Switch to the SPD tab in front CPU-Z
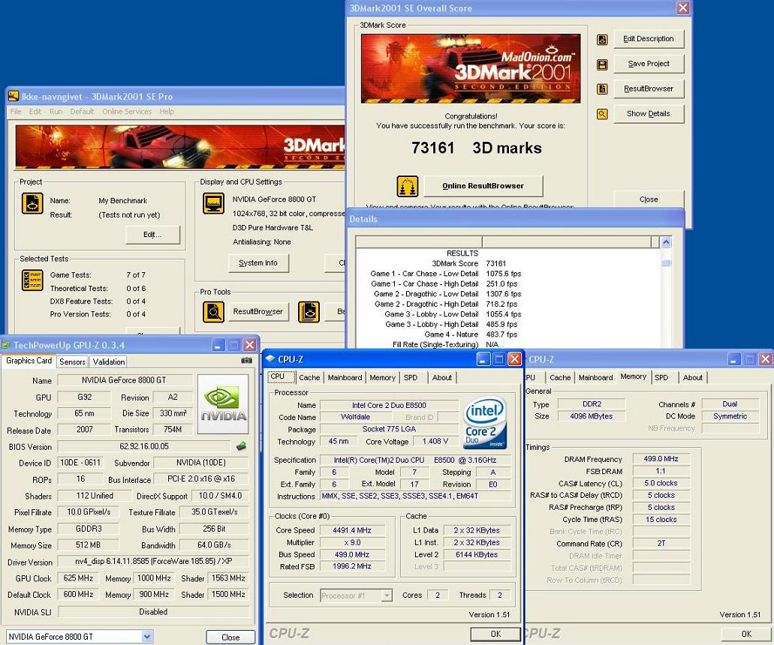Image resolution: width=774 pixels, height=645 pixels. 411,377
